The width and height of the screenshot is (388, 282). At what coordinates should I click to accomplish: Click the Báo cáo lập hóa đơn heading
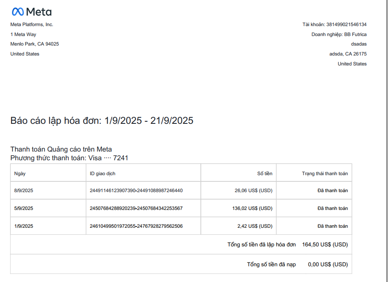point(102,121)
